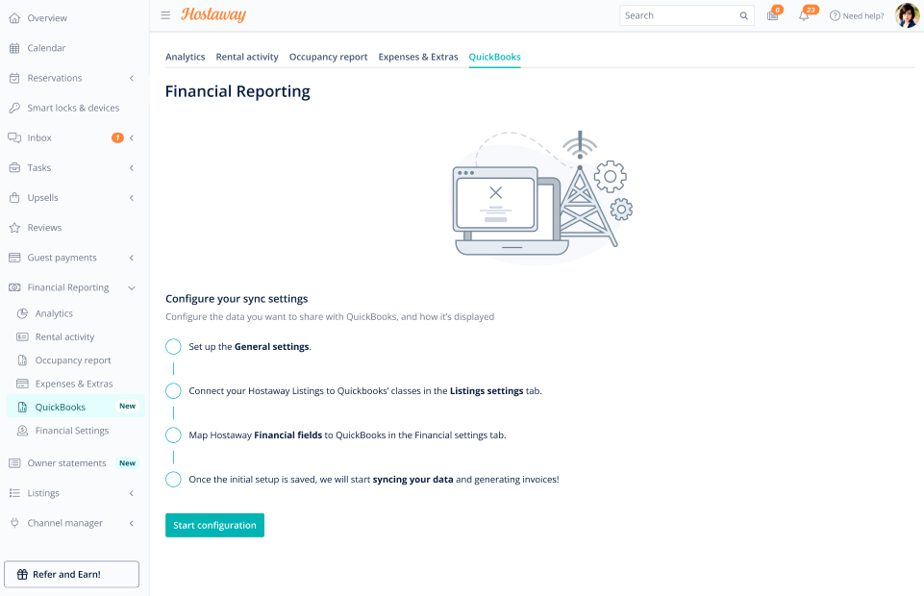Expand the Channel manager chevron
The image size is (924, 596).
pyautogui.click(x=132, y=523)
